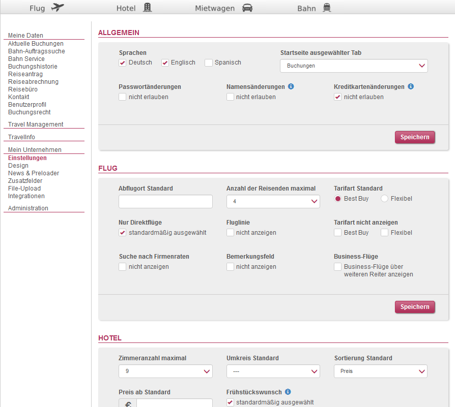Viewport: 455px width, 407px height.
Task: Click the car icon next to Mietwagen
Action: (247, 8)
